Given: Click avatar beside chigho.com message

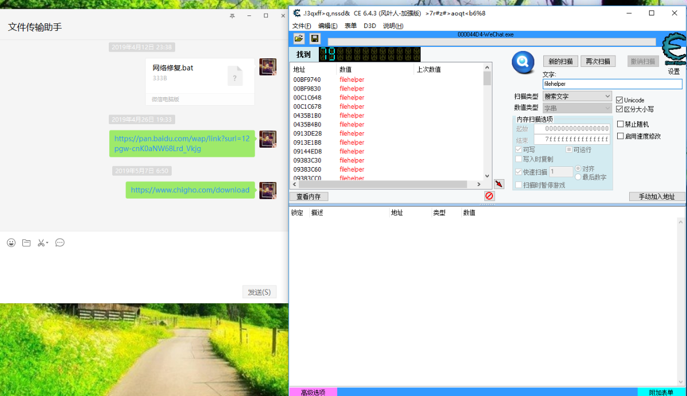Looking at the screenshot, I should coord(268,191).
